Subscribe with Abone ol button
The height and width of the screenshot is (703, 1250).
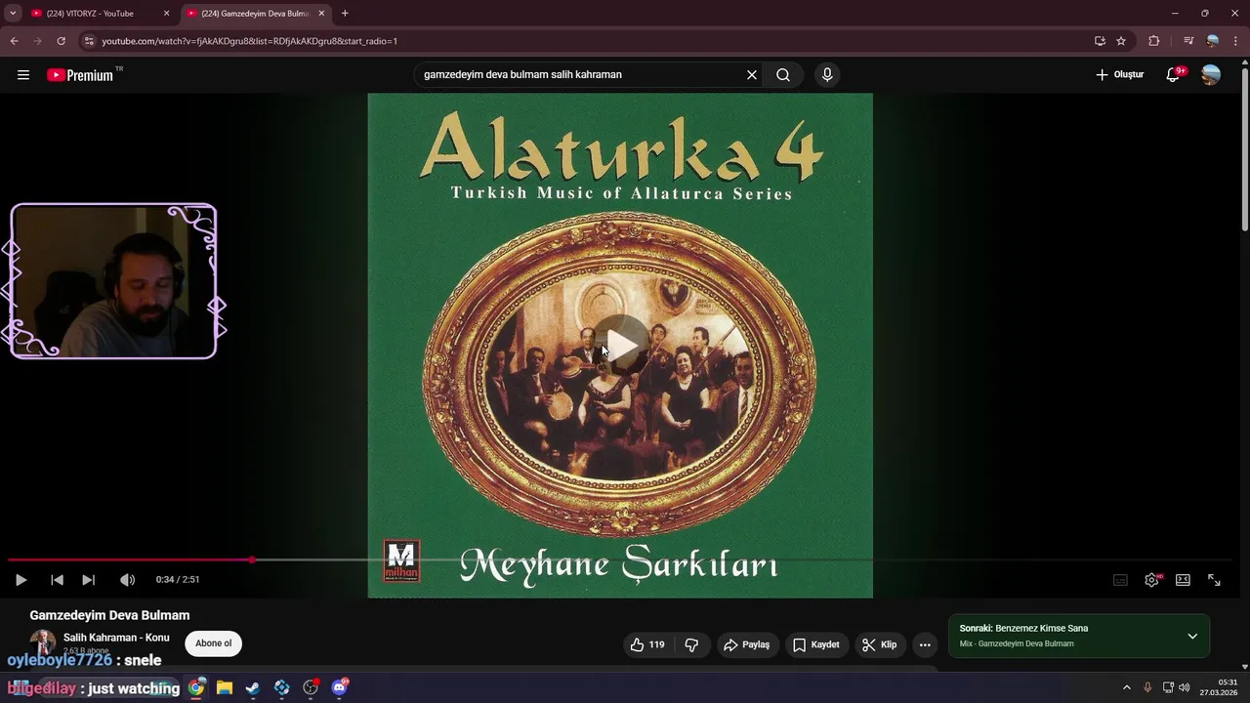tap(213, 643)
